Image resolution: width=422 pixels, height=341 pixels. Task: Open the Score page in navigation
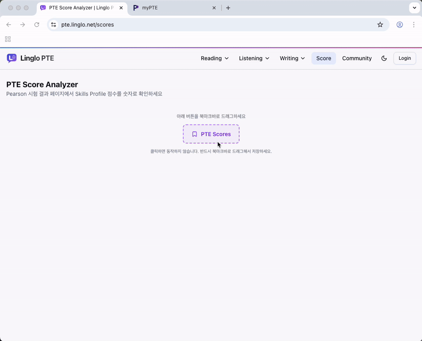[324, 59]
